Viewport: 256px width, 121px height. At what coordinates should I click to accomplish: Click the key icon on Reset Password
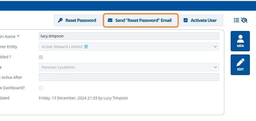point(60,20)
